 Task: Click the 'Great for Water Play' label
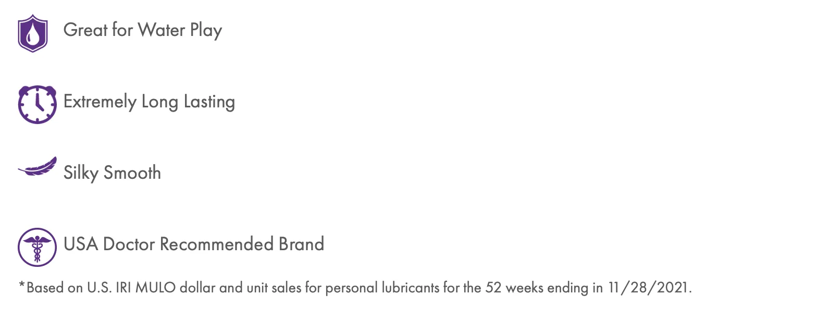tap(143, 30)
